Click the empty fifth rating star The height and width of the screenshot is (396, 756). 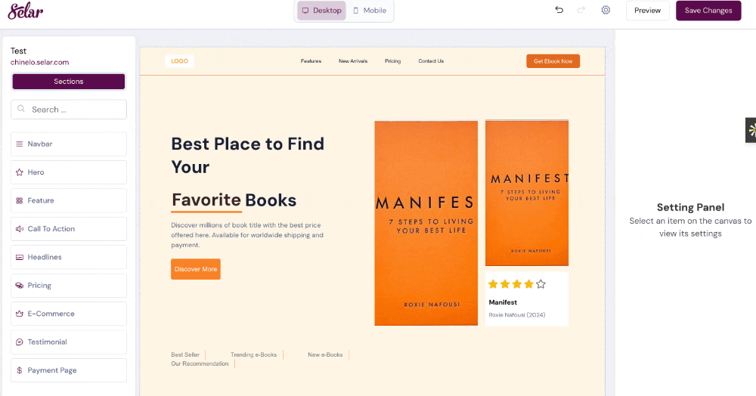541,284
